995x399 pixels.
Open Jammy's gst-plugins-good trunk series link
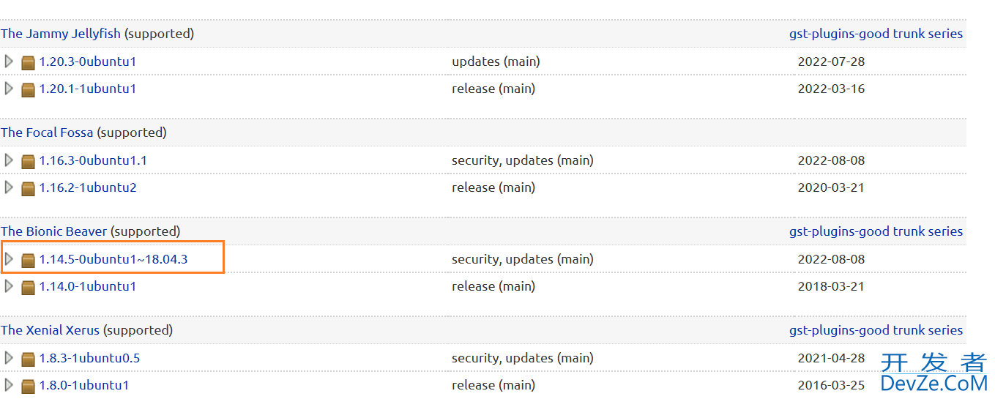[x=876, y=34]
